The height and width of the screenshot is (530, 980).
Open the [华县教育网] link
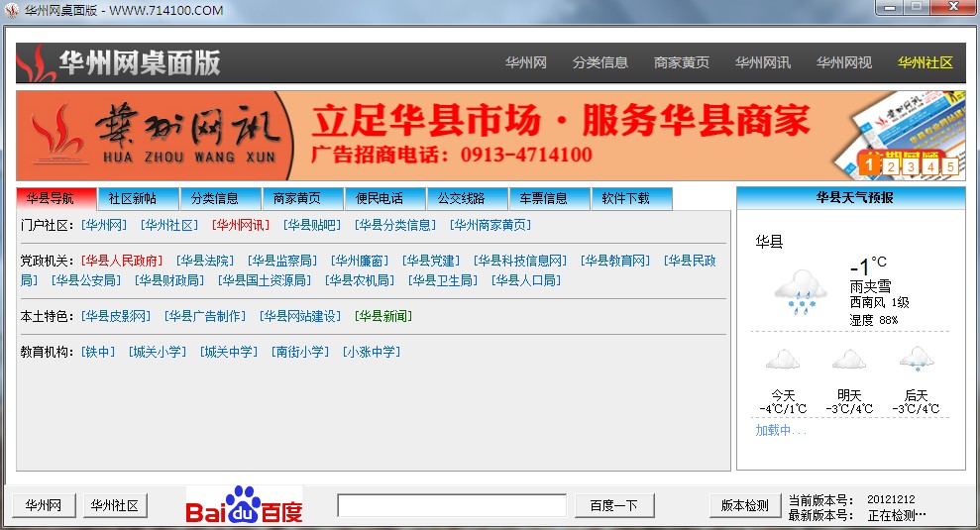point(615,261)
